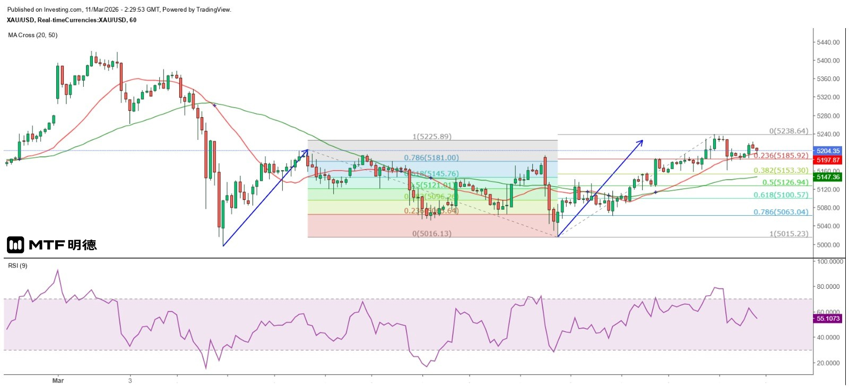Click the XAU/USD symbol title
The height and width of the screenshot is (389, 849).
pyautogui.click(x=72, y=20)
